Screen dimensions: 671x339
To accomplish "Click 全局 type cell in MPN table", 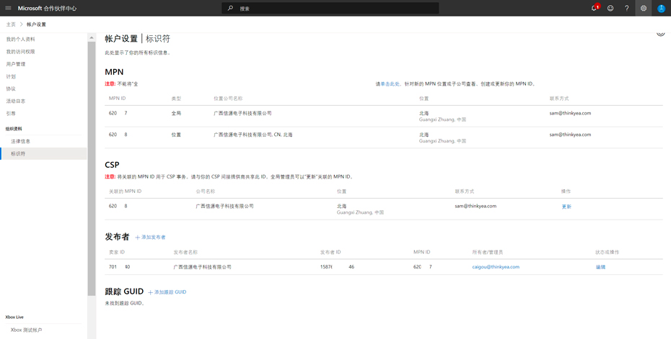I will [x=176, y=114].
